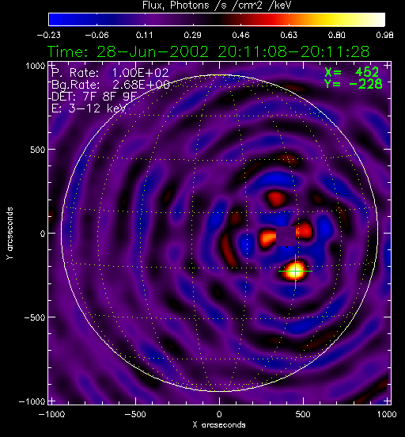This screenshot has width=405, height=437.
Task: Click the Y arcseconds axis title
Action: coord(9,234)
